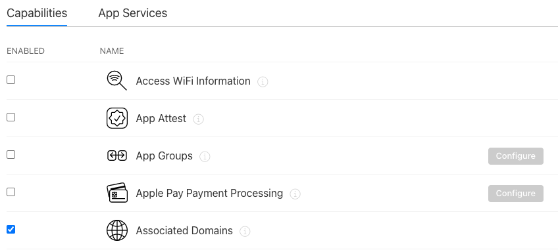Click the Associated Domains globe icon
Viewport: 558px width, 250px height.
[117, 230]
